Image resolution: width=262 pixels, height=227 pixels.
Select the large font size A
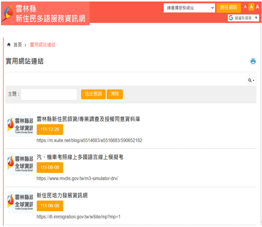pyautogui.click(x=258, y=7)
